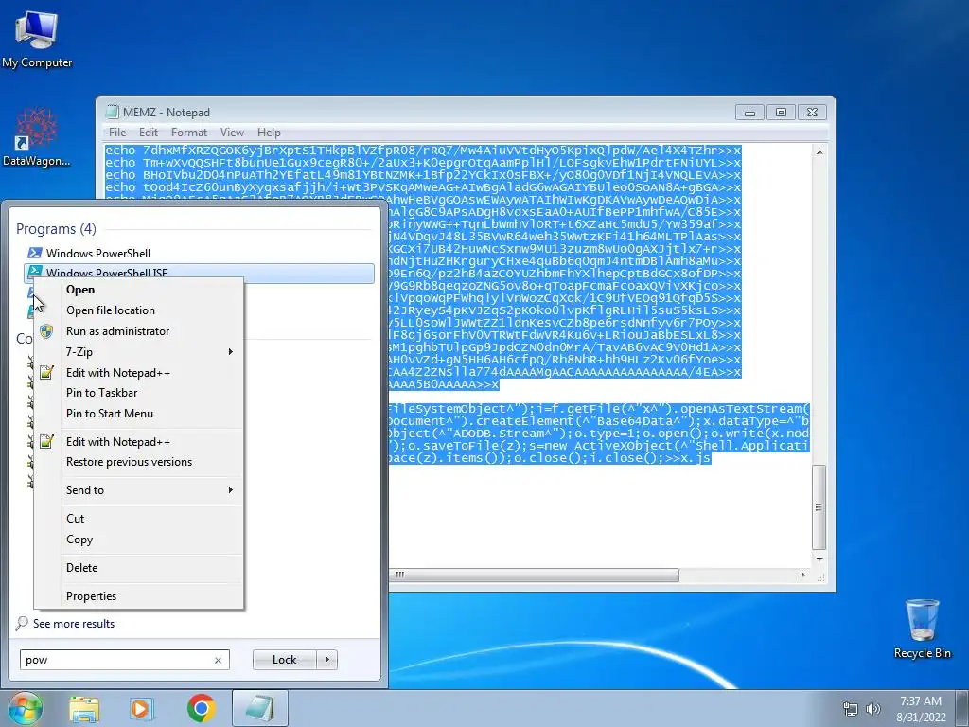The image size is (969, 727).
Task: Expand the Send to submenu
Action: click(x=139, y=490)
